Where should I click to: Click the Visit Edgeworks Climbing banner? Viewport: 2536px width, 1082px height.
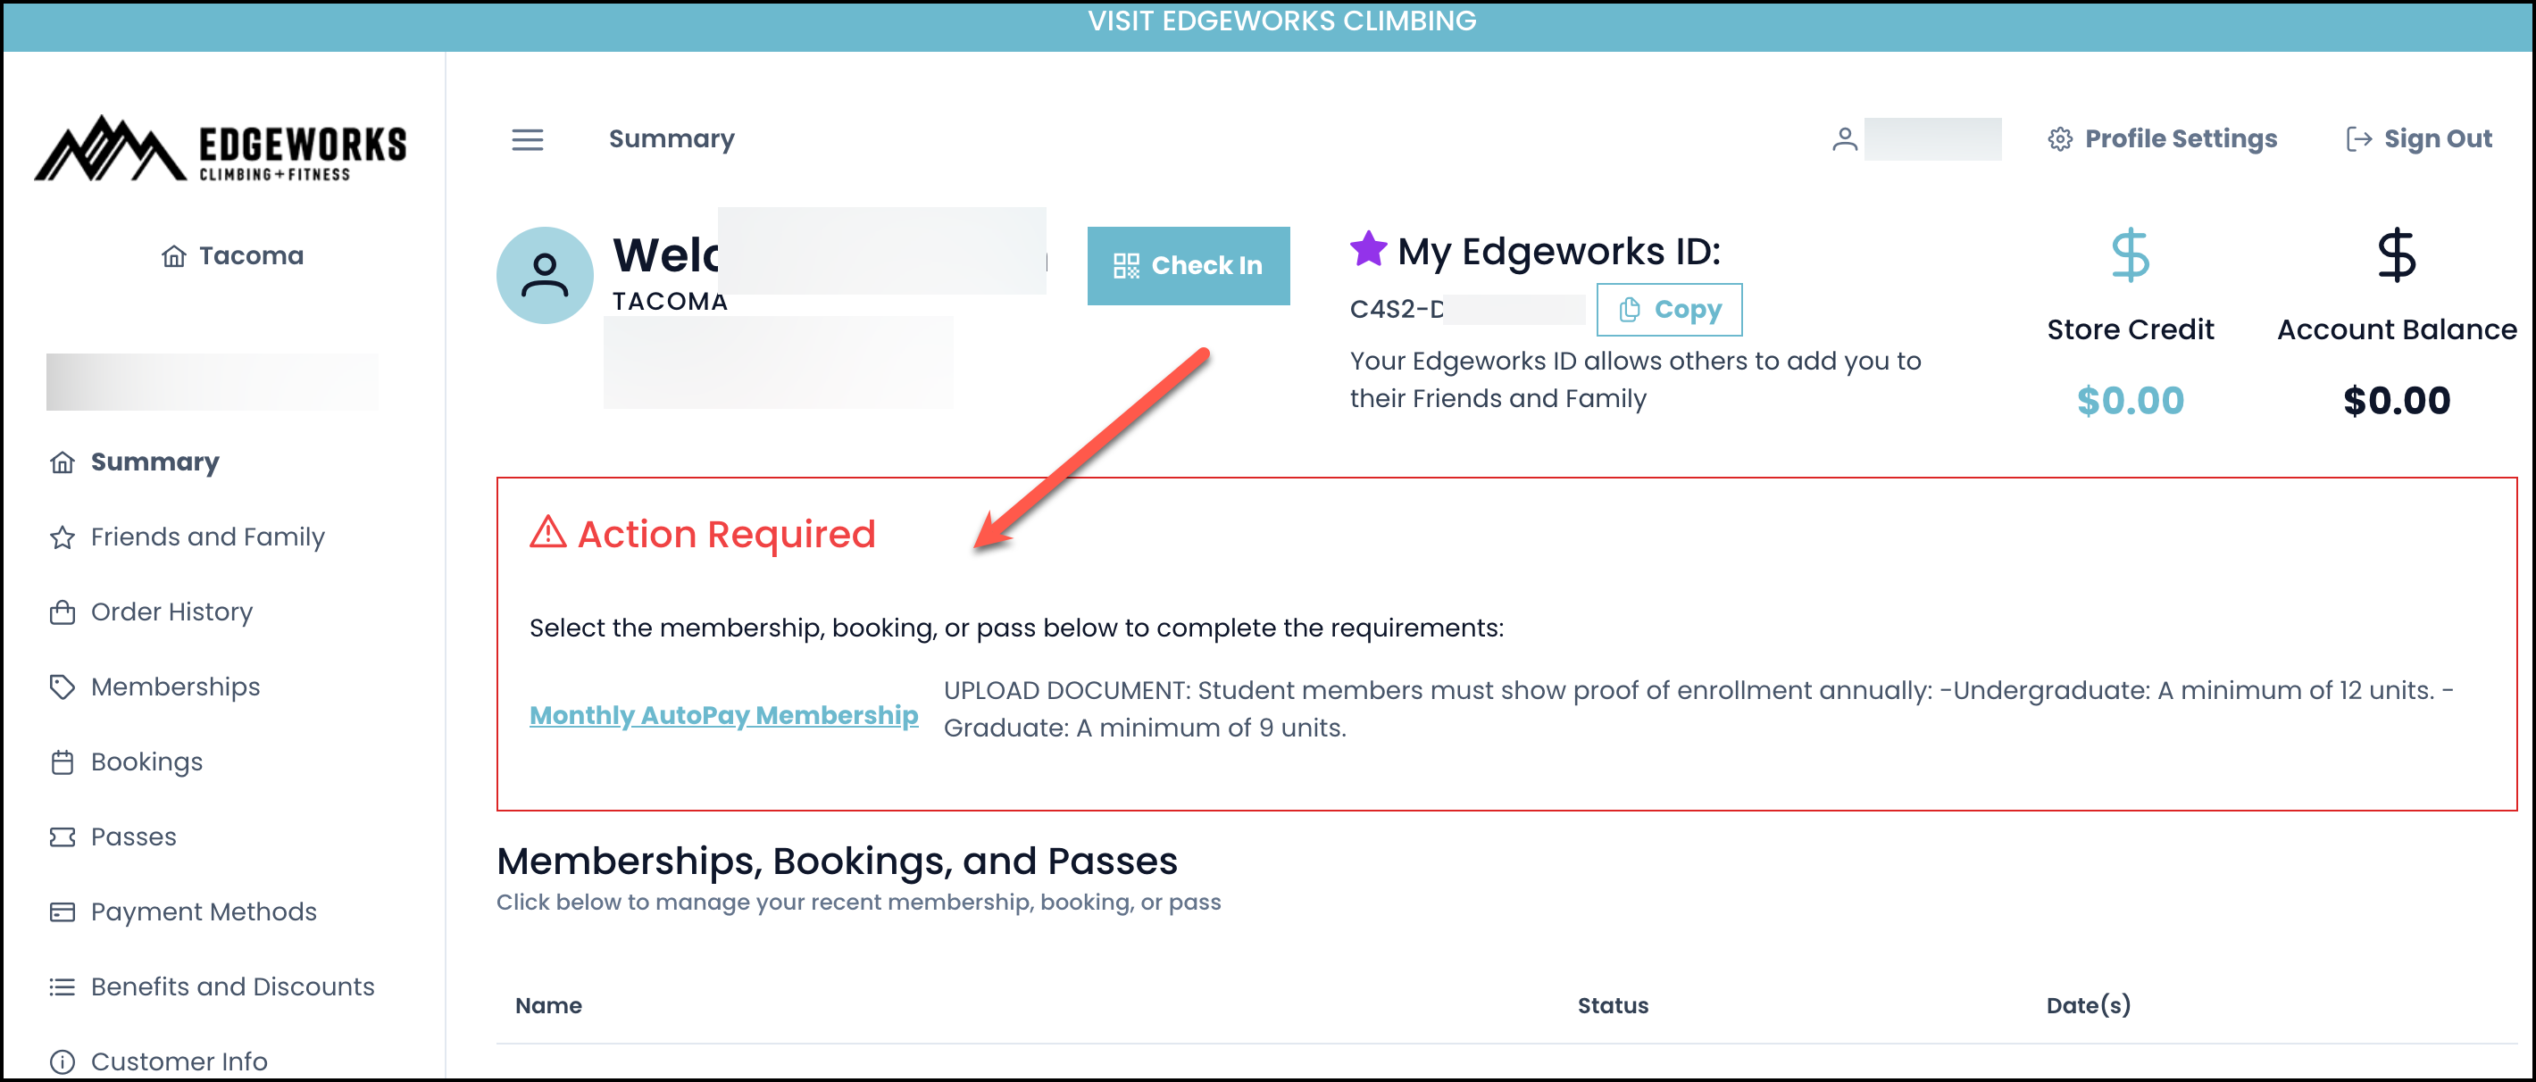click(x=1281, y=21)
